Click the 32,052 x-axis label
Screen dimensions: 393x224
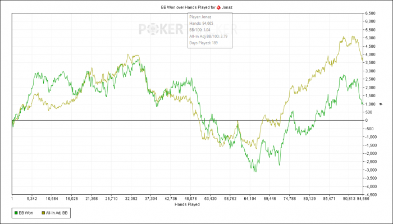131,199
